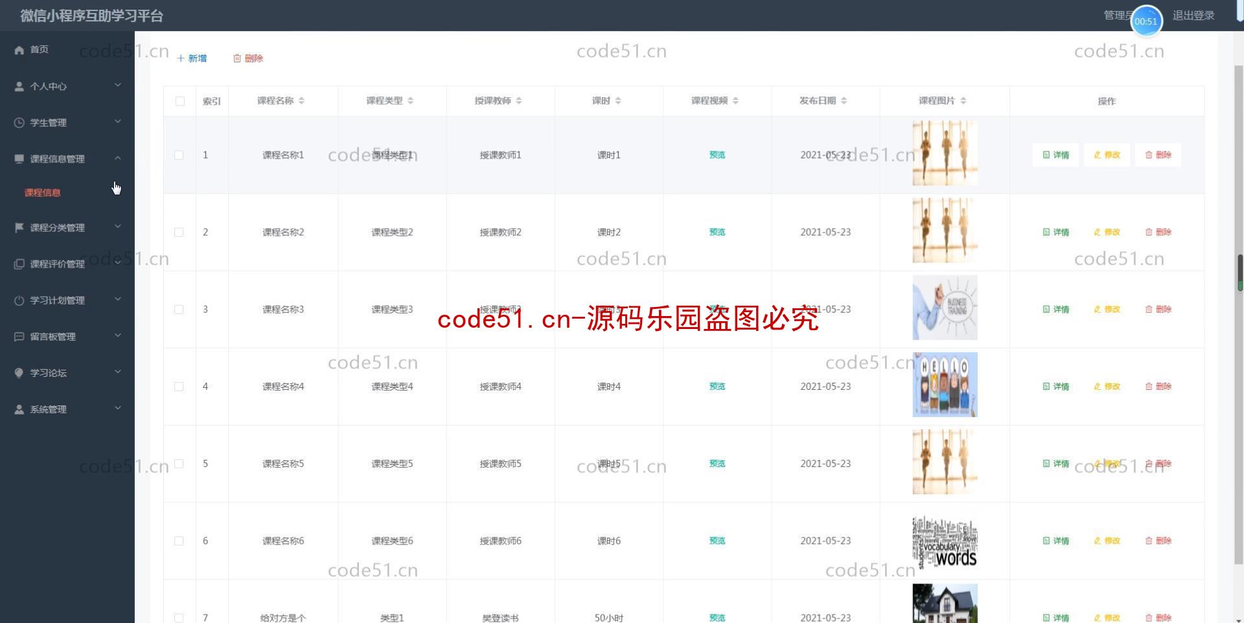Open course image thumbnail for 课程名称4
The height and width of the screenshot is (623, 1244).
(x=945, y=385)
